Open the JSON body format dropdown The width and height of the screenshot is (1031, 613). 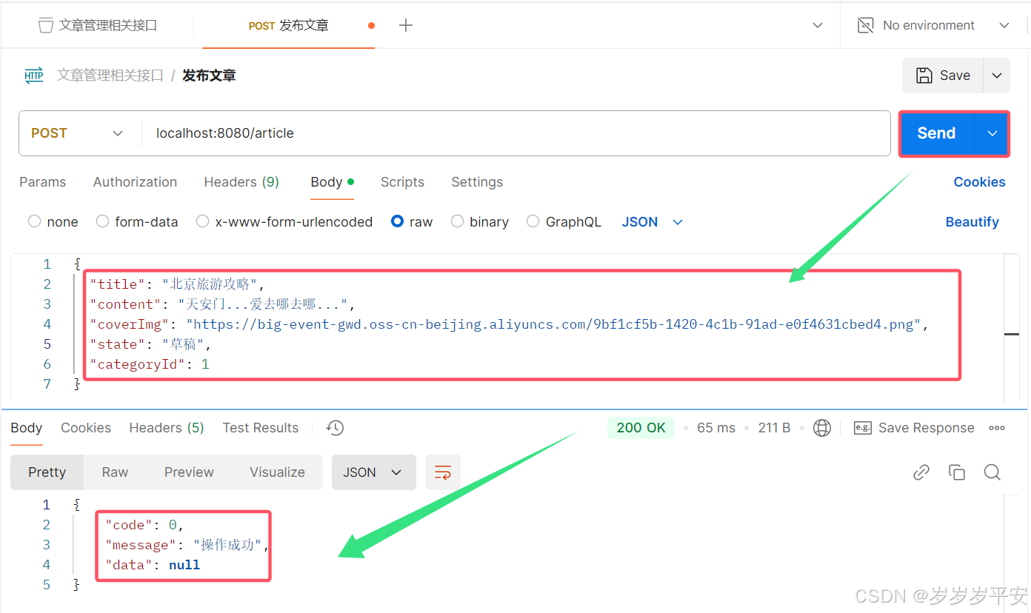click(x=652, y=221)
